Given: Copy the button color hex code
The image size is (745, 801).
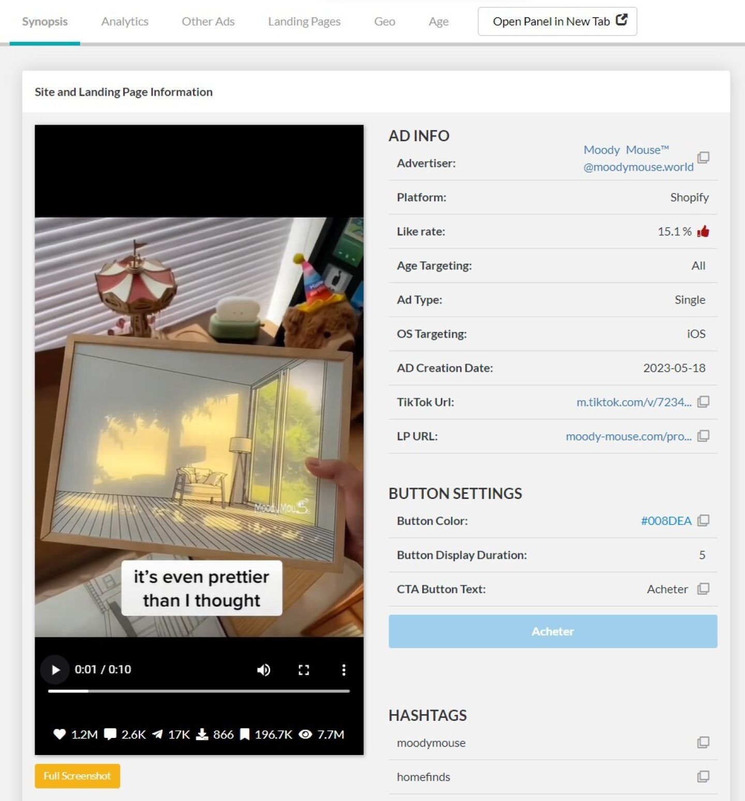Looking at the screenshot, I should [703, 521].
